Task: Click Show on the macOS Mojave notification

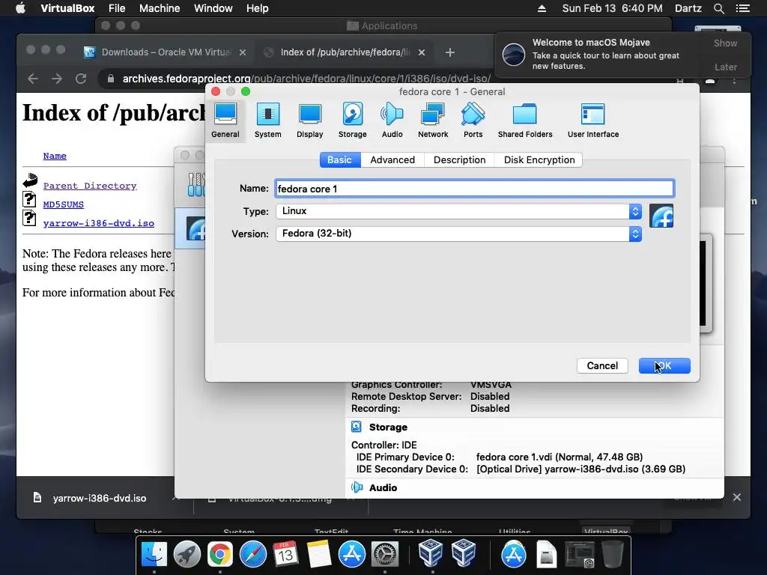Action: (725, 43)
